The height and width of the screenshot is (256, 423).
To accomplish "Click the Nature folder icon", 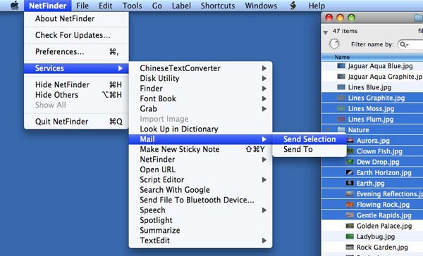I will click(341, 129).
